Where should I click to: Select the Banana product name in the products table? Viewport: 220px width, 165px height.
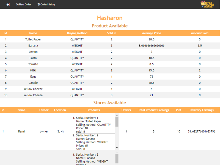(x=33, y=46)
